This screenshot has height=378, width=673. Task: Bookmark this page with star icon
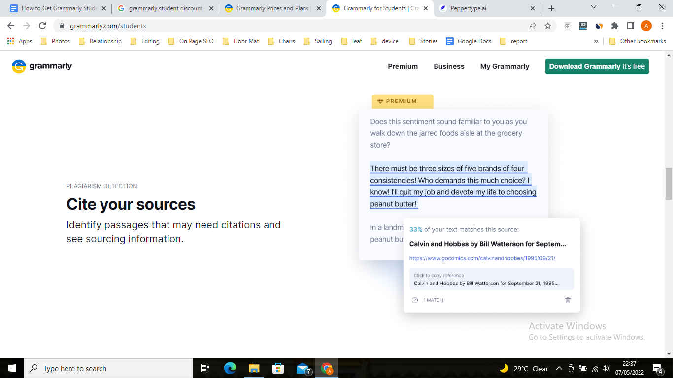click(548, 26)
